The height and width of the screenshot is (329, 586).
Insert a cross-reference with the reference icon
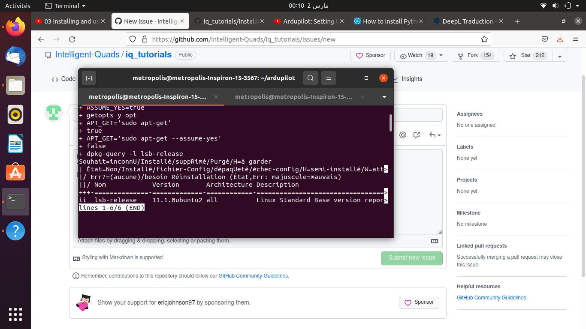tap(417, 135)
